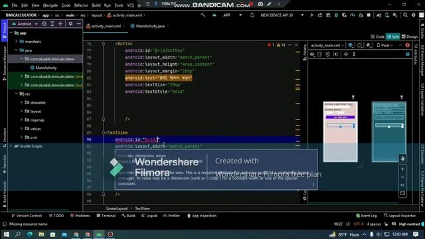Switch to MainActivity.java editor tab
Screen dimensions: 425x239
point(149,26)
